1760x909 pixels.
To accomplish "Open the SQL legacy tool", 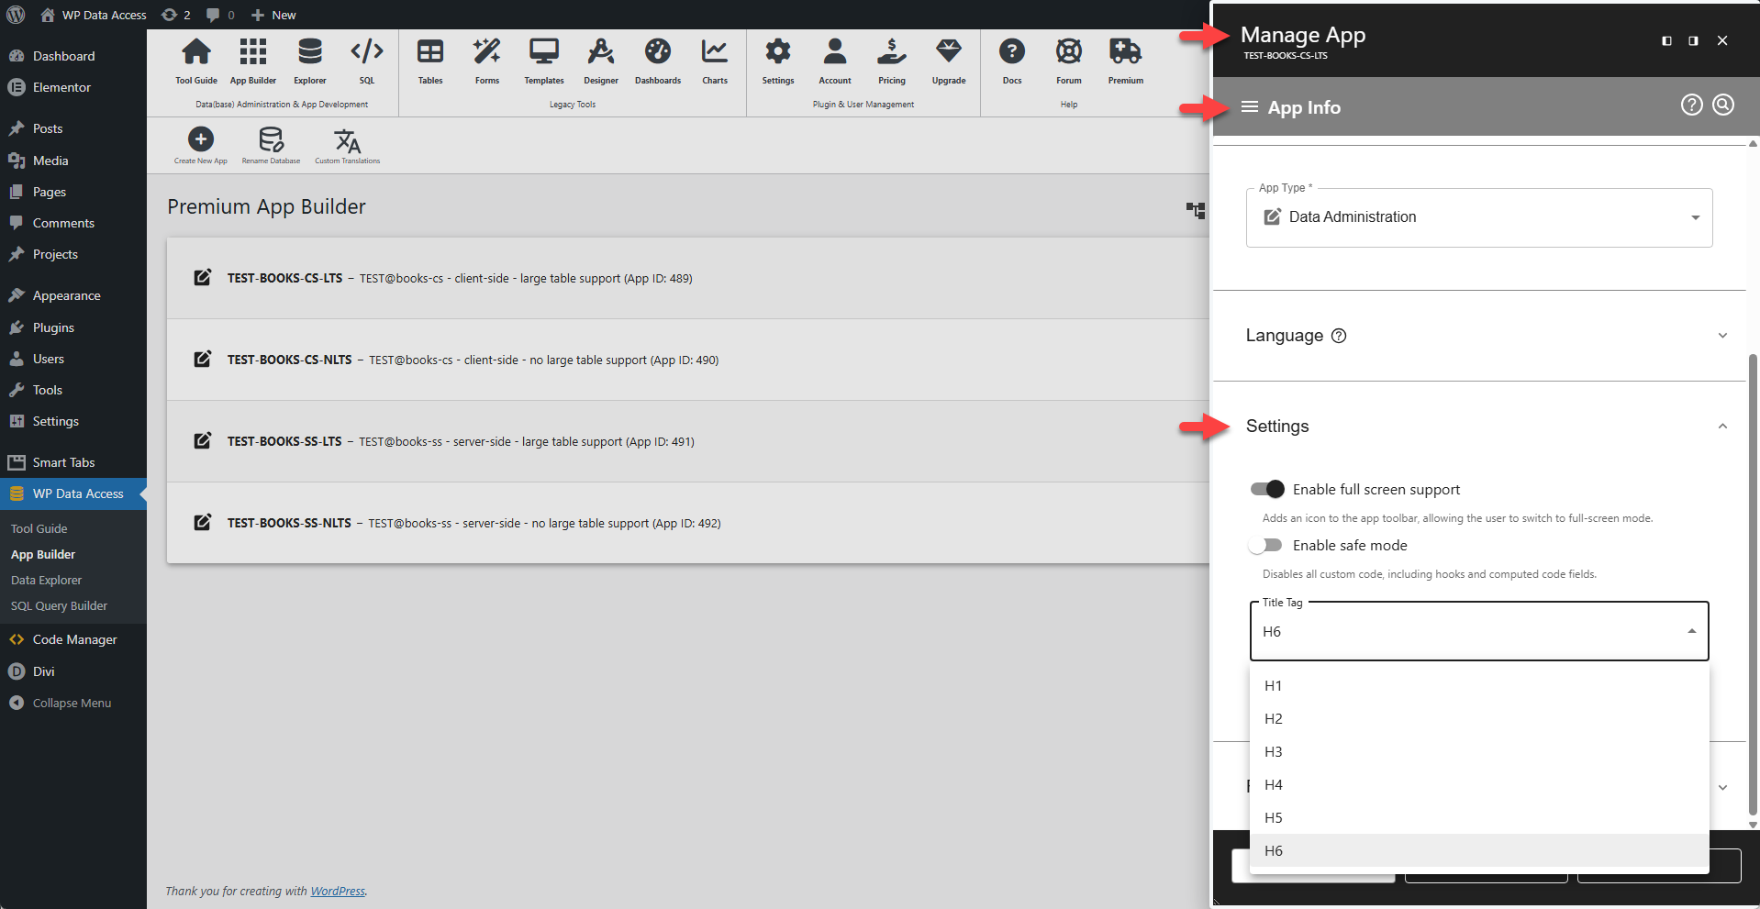I will pos(366,60).
